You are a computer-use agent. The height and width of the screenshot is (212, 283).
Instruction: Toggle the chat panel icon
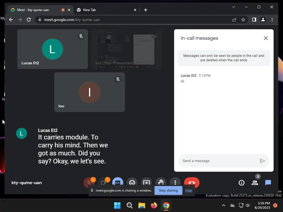click(x=268, y=183)
